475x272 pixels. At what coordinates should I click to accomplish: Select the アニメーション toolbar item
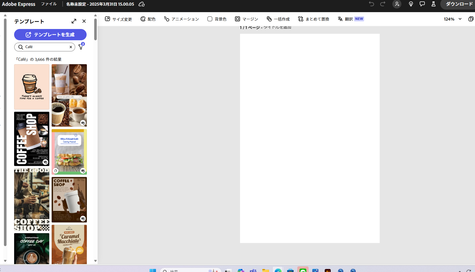point(181,19)
